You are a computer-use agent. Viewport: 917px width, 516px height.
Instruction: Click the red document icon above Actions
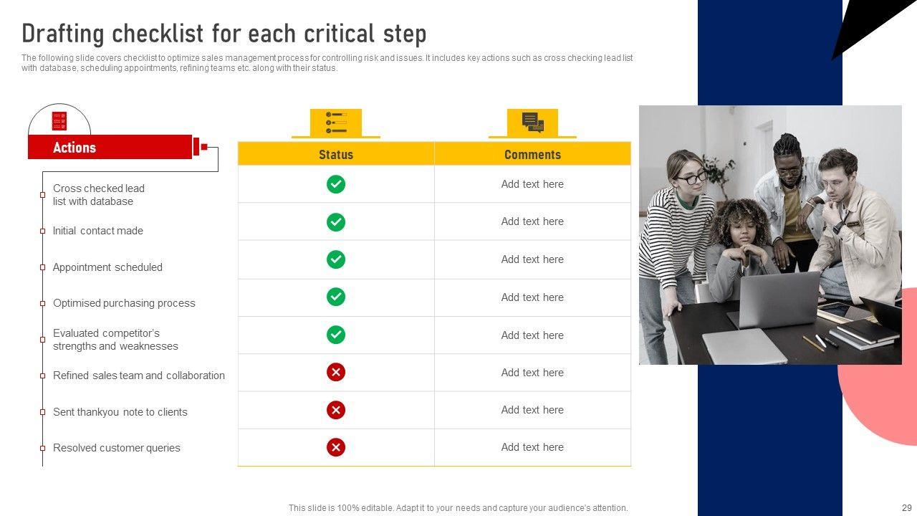59,121
